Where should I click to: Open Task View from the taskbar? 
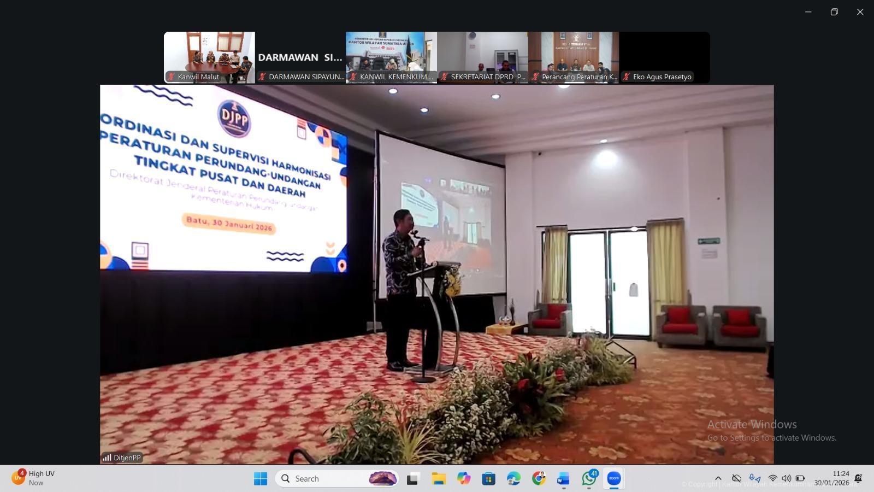tap(413, 478)
